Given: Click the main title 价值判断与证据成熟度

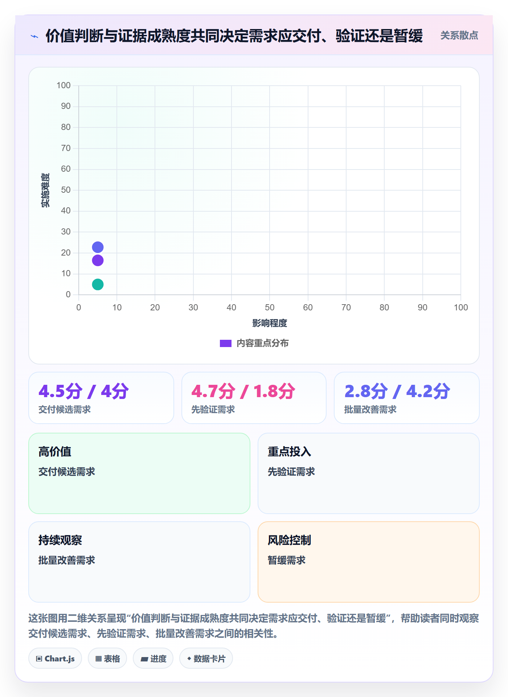Looking at the screenshot, I should coord(234,36).
